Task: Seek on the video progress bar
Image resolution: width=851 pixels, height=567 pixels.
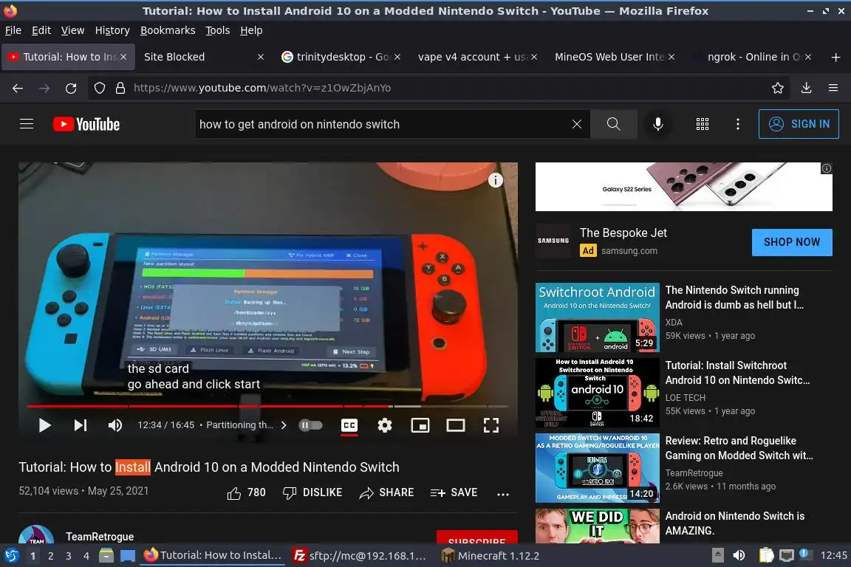Action: [x=268, y=406]
